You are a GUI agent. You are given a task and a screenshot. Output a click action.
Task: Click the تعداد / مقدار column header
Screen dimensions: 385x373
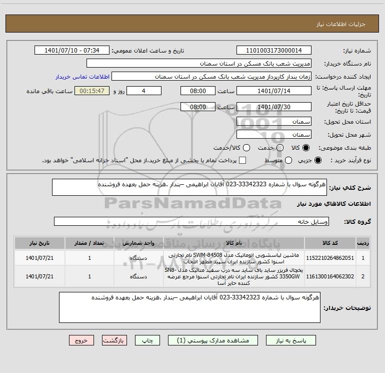[89, 243]
